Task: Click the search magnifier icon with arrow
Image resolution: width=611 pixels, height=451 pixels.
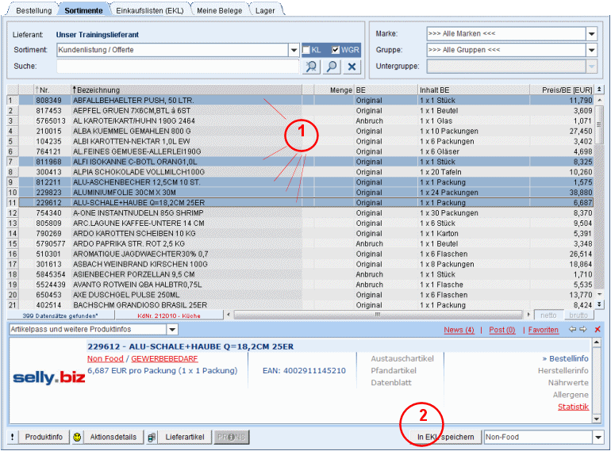Action: coord(312,67)
